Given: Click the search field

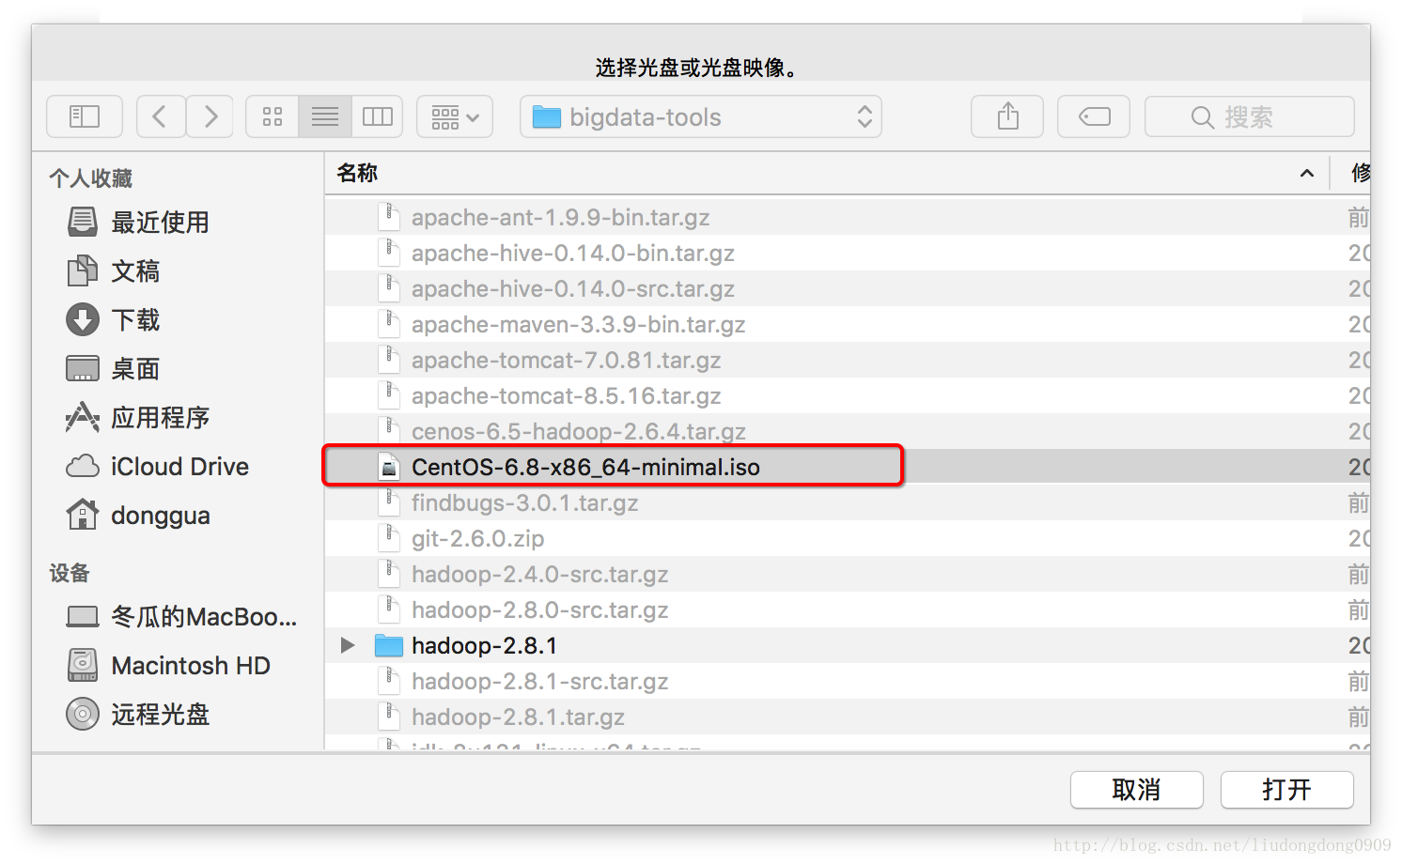Looking at the screenshot, I should (1250, 116).
